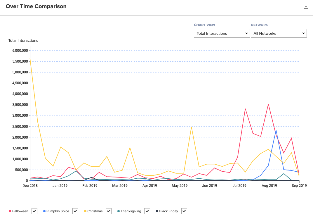Viewport: 313px width, 219px height.
Task: Disable the Christmas series checkbox
Action: point(109,211)
